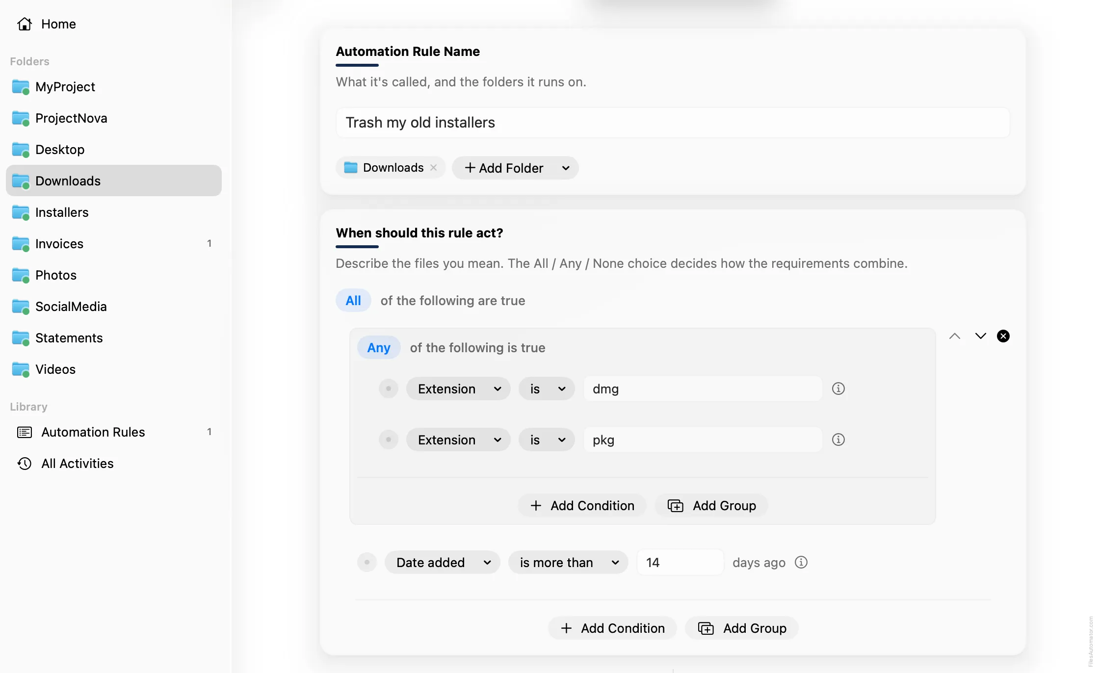
Task: Open the SocialMedia folder
Action: click(114, 307)
